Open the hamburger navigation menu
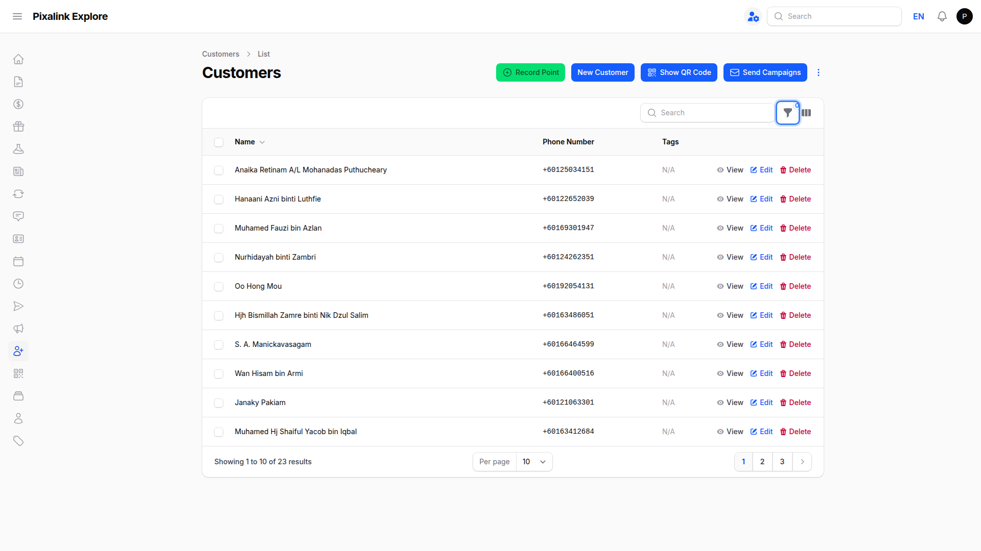Viewport: 981px width, 551px height. [x=17, y=16]
